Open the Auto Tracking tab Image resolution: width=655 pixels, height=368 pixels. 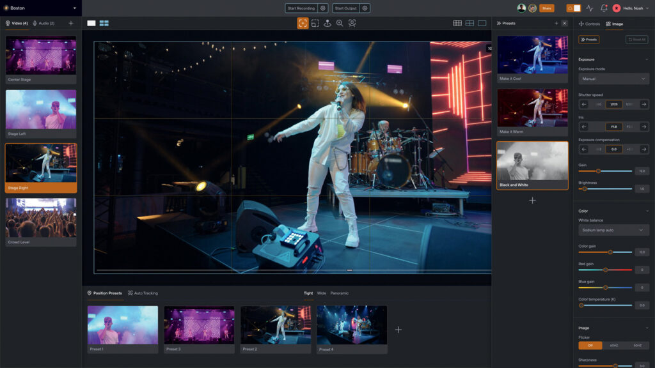click(143, 293)
